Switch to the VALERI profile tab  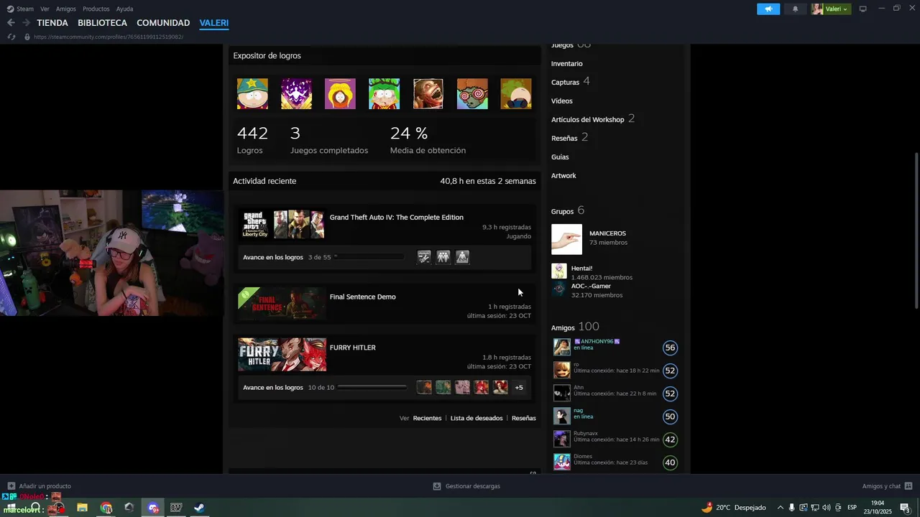pyautogui.click(x=214, y=23)
